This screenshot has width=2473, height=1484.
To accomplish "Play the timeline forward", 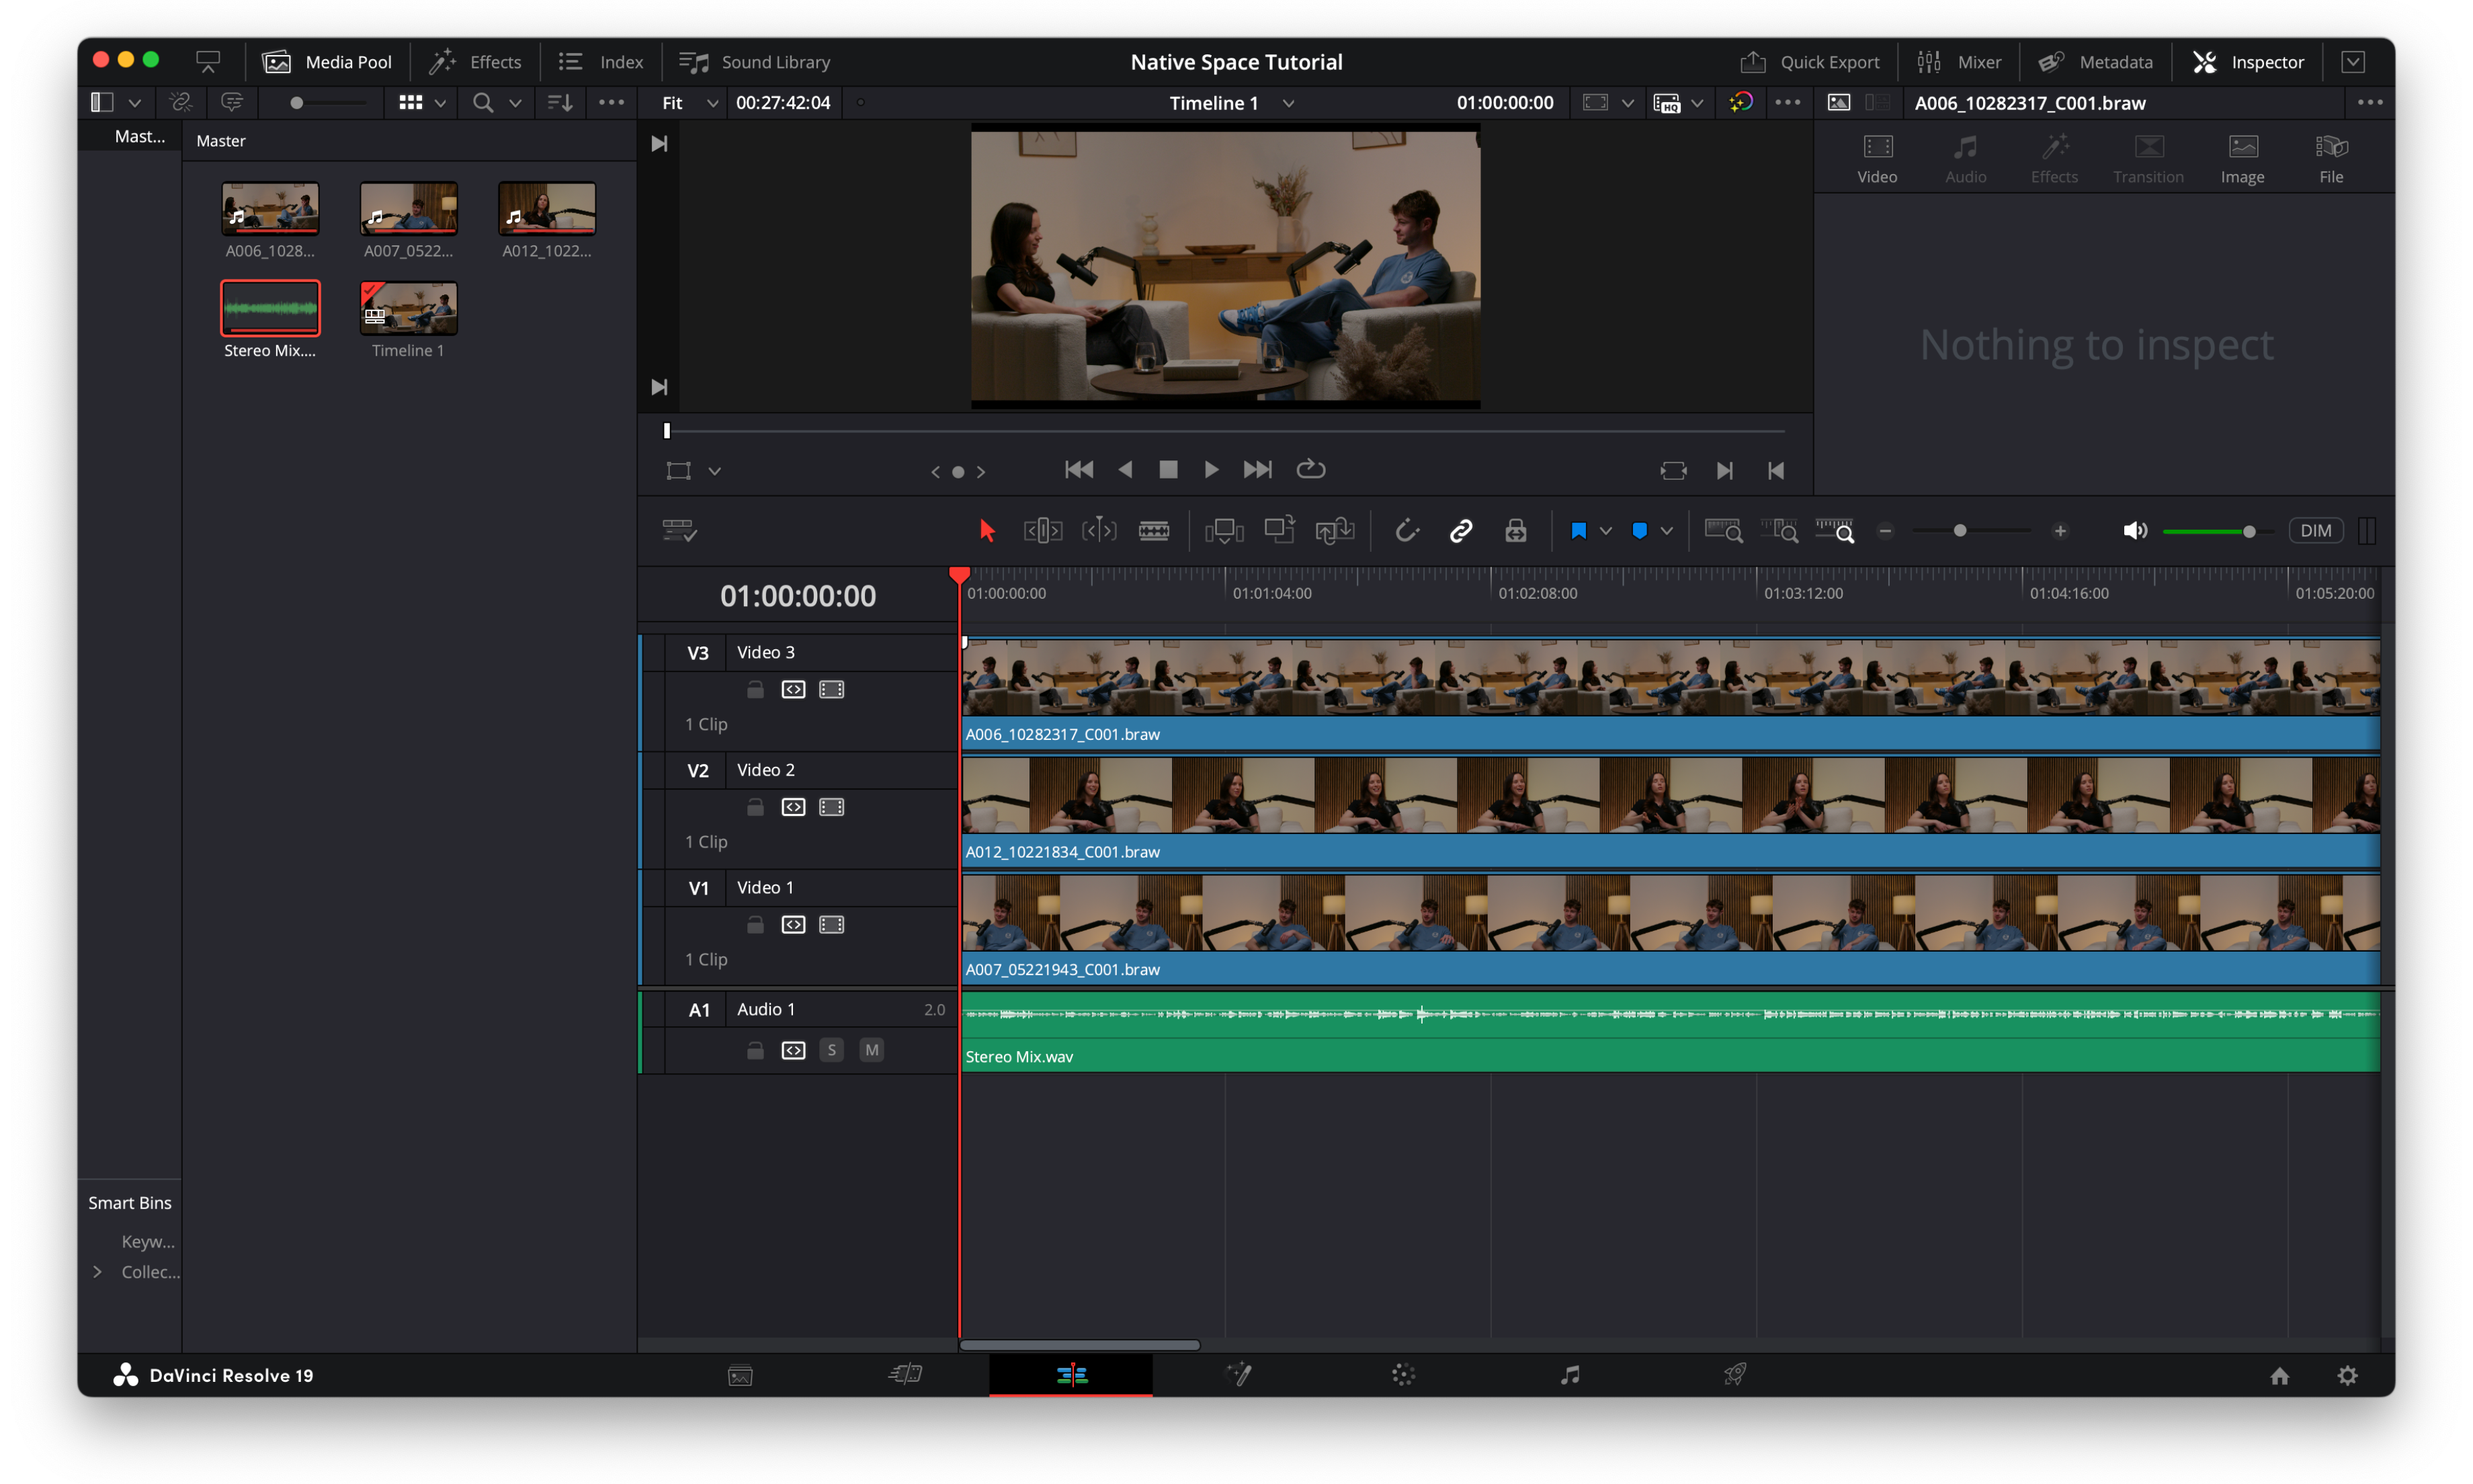I will pos(1210,469).
